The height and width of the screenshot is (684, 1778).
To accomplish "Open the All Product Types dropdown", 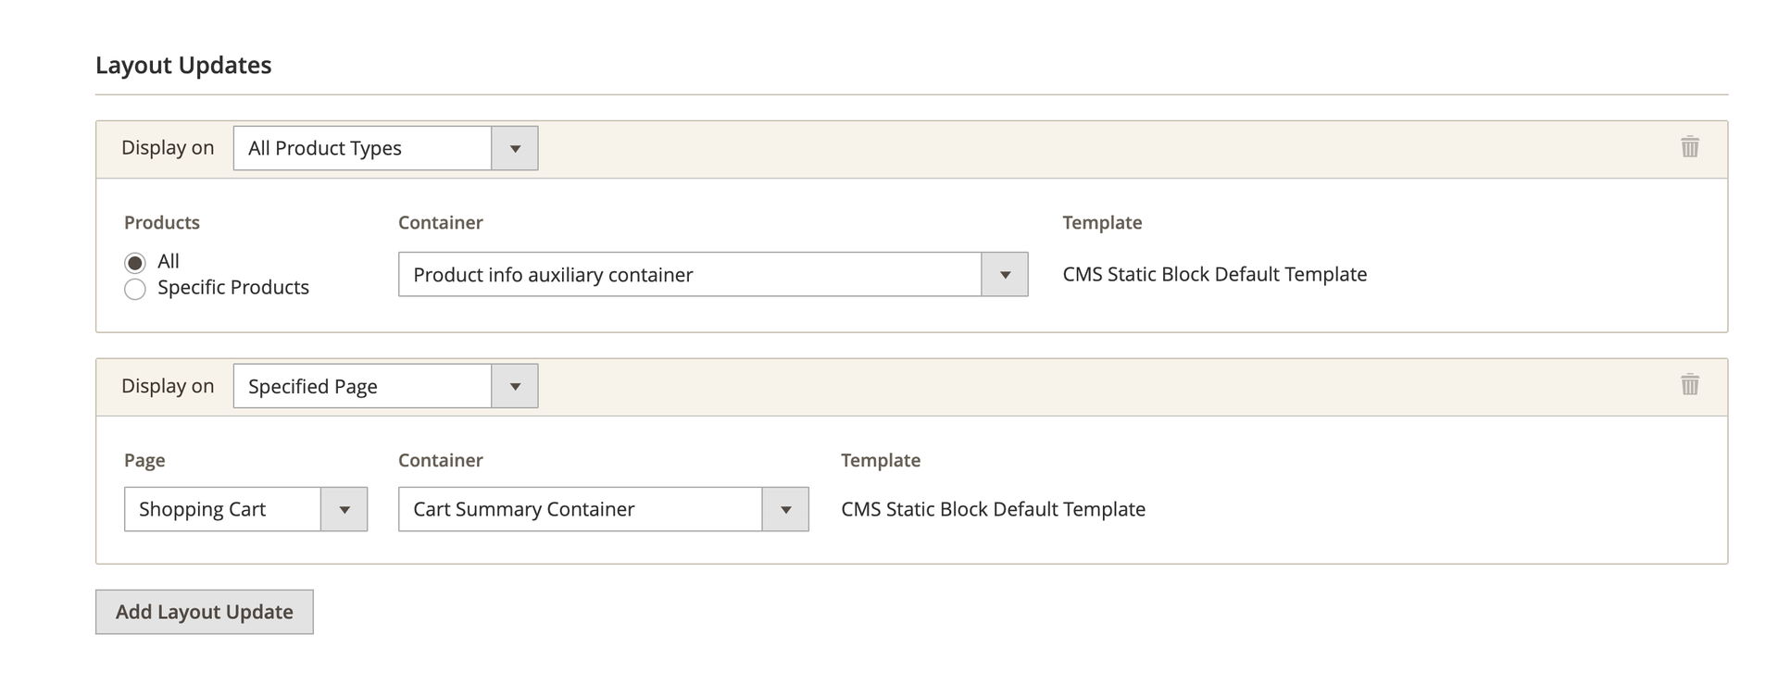I will 385,148.
